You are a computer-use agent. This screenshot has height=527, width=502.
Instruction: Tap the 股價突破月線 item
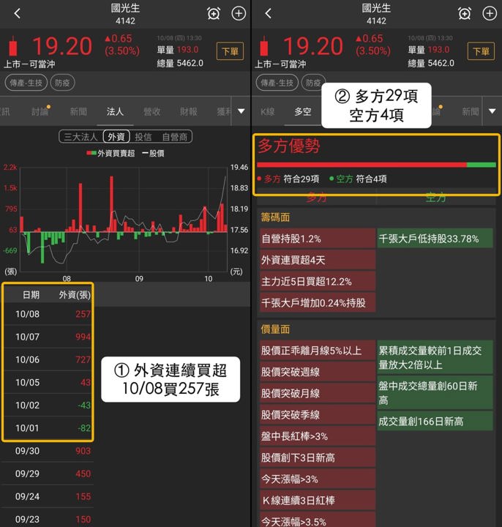pos(318,393)
